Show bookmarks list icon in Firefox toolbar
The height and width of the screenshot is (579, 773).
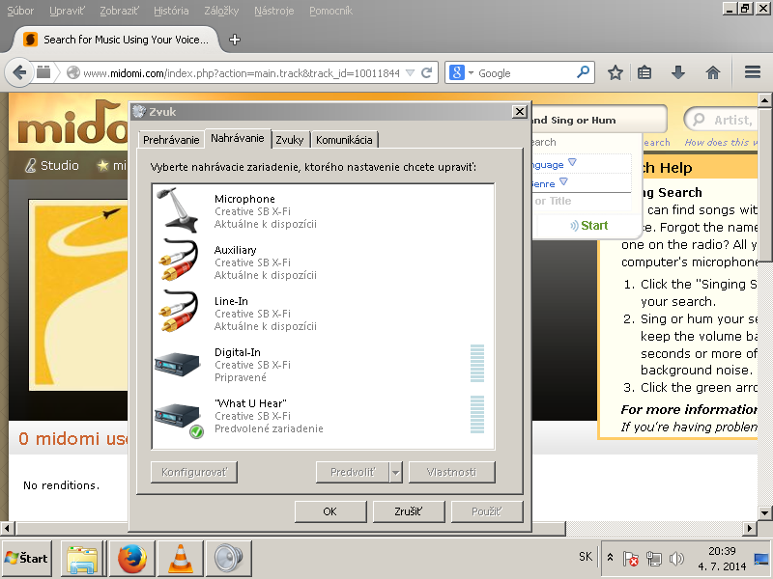pyautogui.click(x=644, y=73)
